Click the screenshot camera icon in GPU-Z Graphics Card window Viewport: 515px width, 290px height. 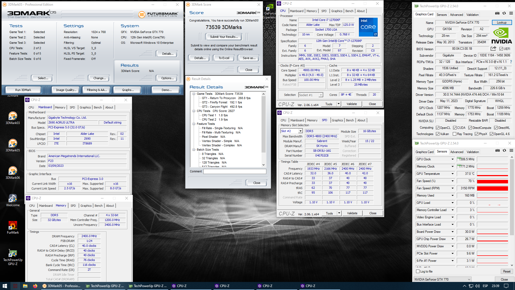point(497,13)
